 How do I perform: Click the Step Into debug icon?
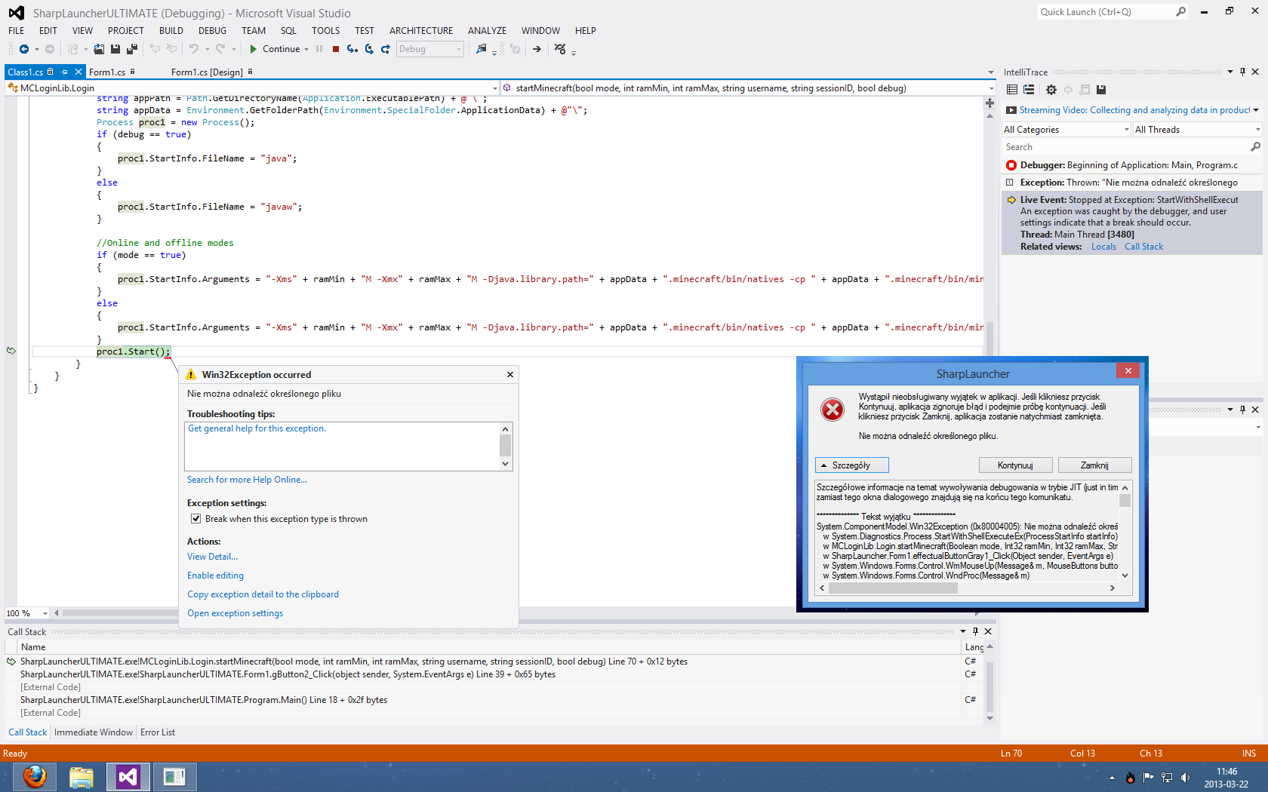[x=352, y=49]
